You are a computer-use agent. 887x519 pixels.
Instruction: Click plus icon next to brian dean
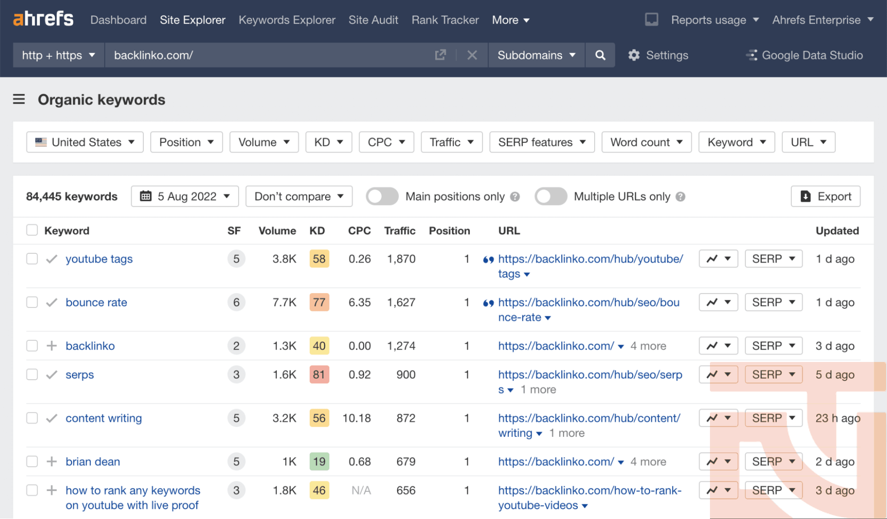[x=52, y=461]
